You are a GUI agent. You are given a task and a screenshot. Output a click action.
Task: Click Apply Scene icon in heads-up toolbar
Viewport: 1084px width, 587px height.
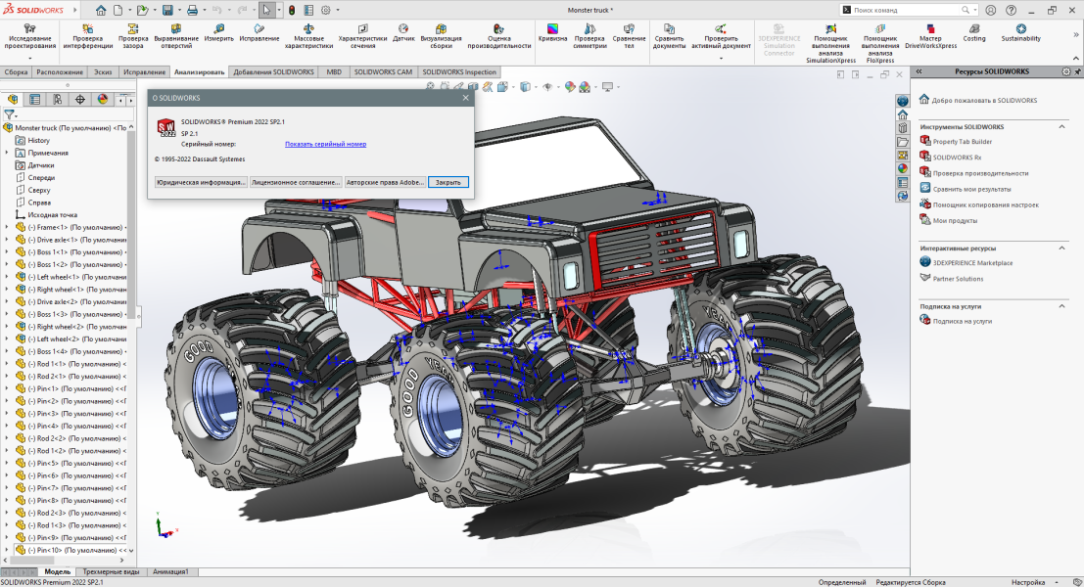(585, 87)
